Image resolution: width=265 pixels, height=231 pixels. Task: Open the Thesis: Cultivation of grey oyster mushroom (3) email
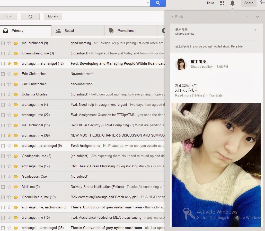(82, 207)
